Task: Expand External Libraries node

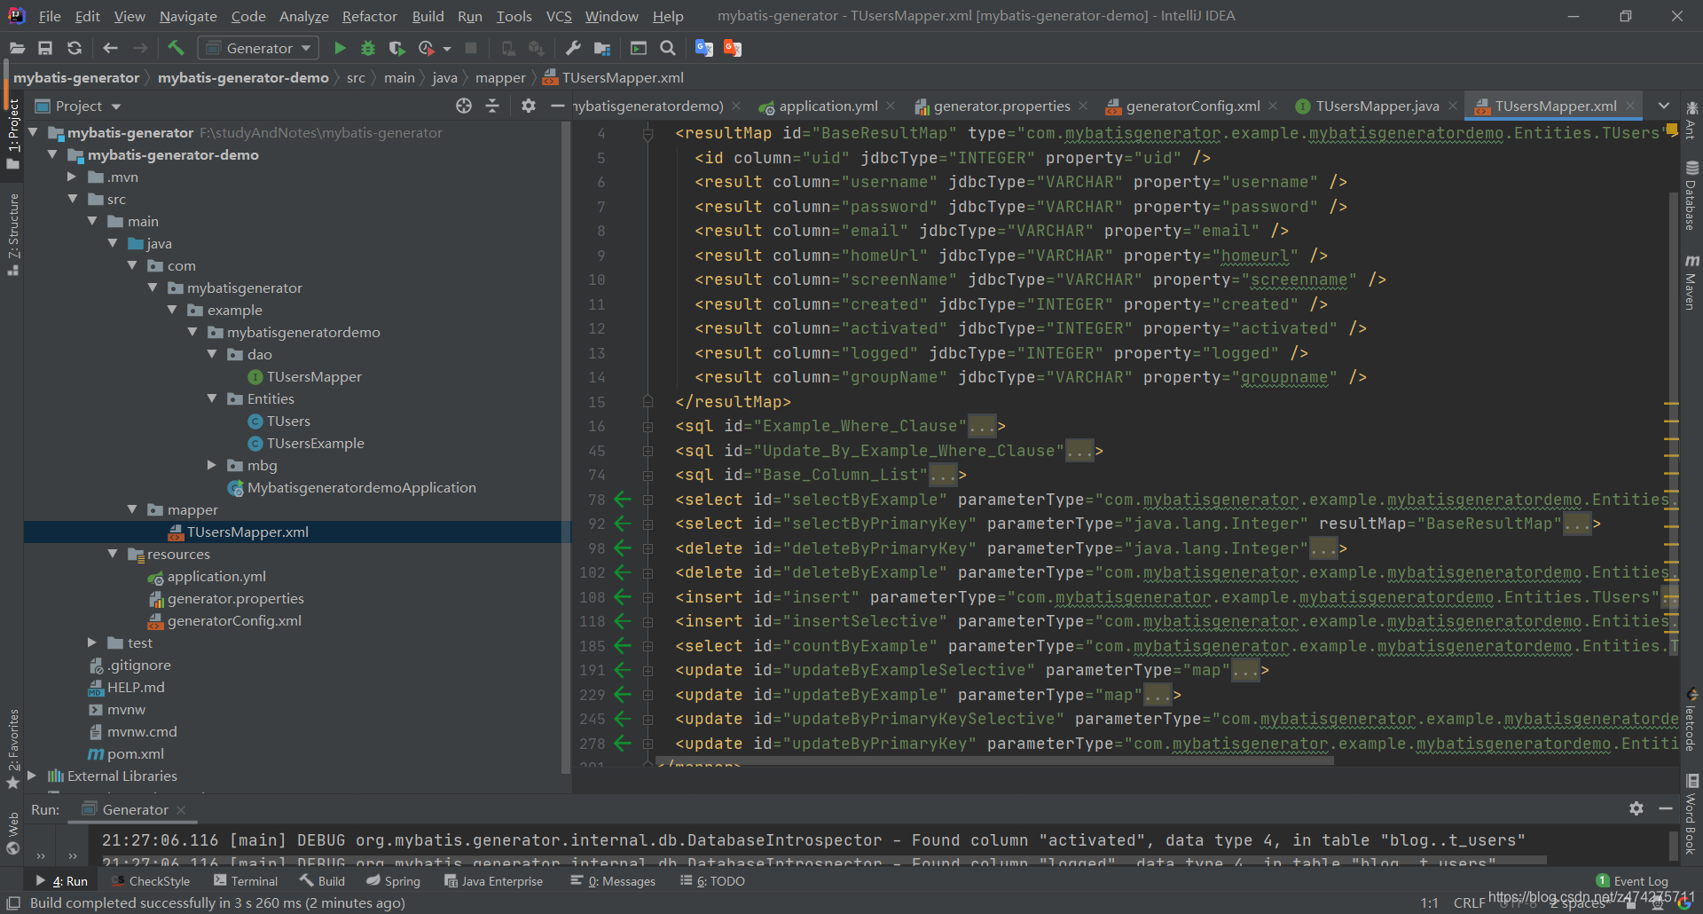Action: click(x=32, y=776)
